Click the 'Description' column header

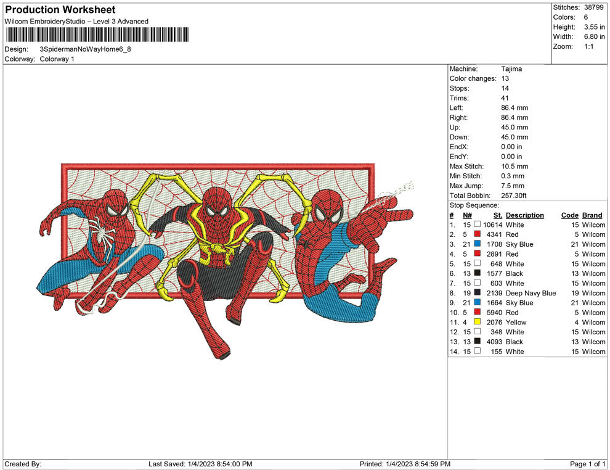pos(524,215)
